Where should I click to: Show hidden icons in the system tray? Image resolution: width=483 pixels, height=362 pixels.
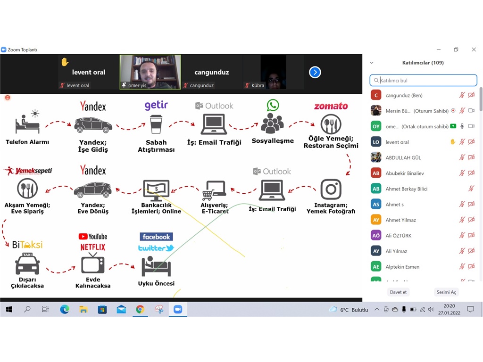377,309
